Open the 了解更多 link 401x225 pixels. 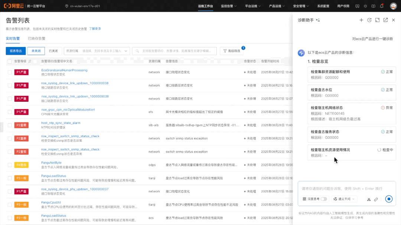[95, 29]
